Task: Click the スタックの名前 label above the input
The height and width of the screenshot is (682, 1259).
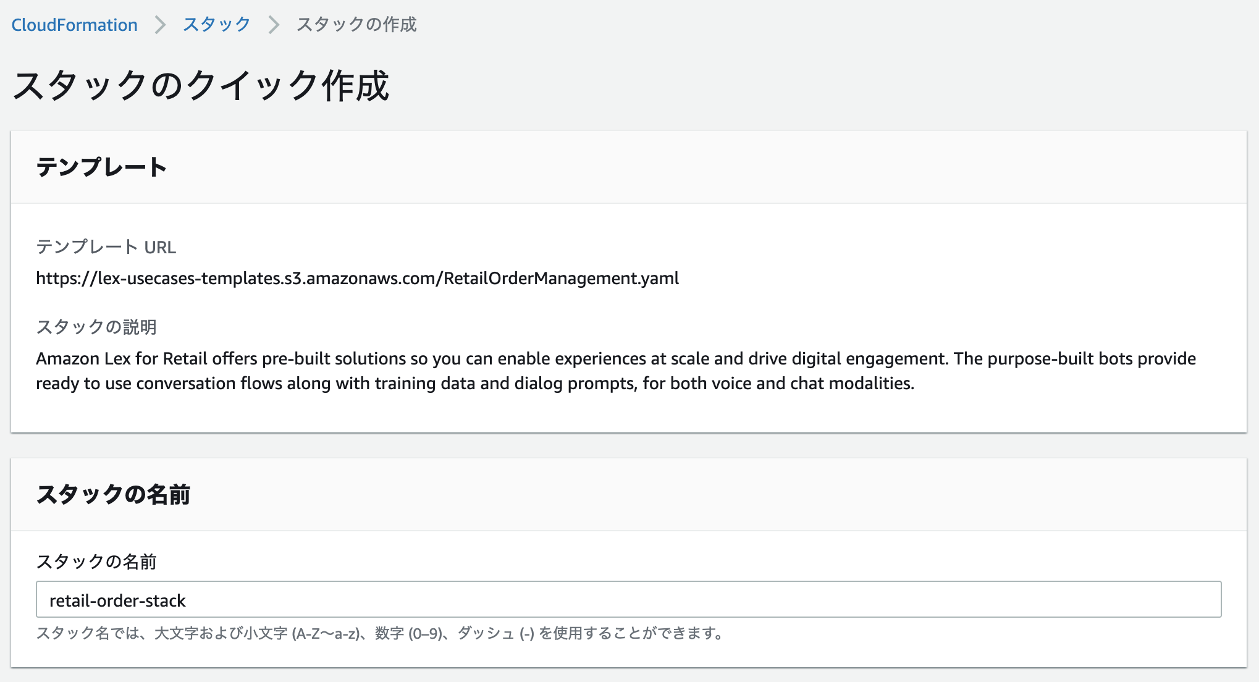Action: coord(96,562)
